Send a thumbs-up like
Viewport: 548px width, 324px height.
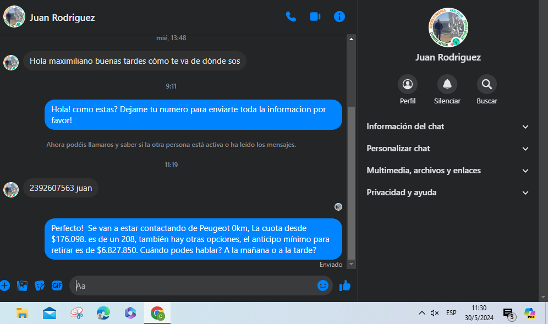point(345,285)
